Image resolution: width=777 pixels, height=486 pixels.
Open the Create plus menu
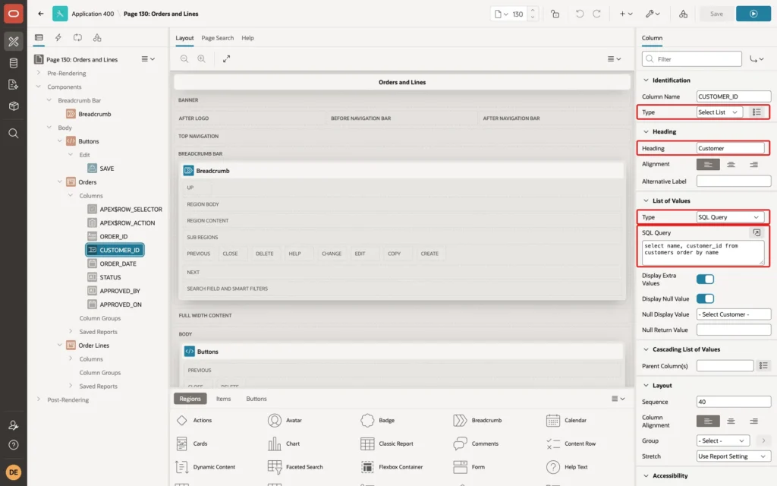(625, 14)
